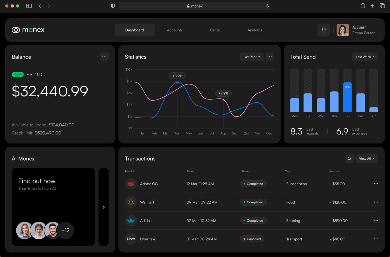Screen dimensions: 390x257
Task: Open Balance card options via ellipsis
Action: (x=104, y=57)
